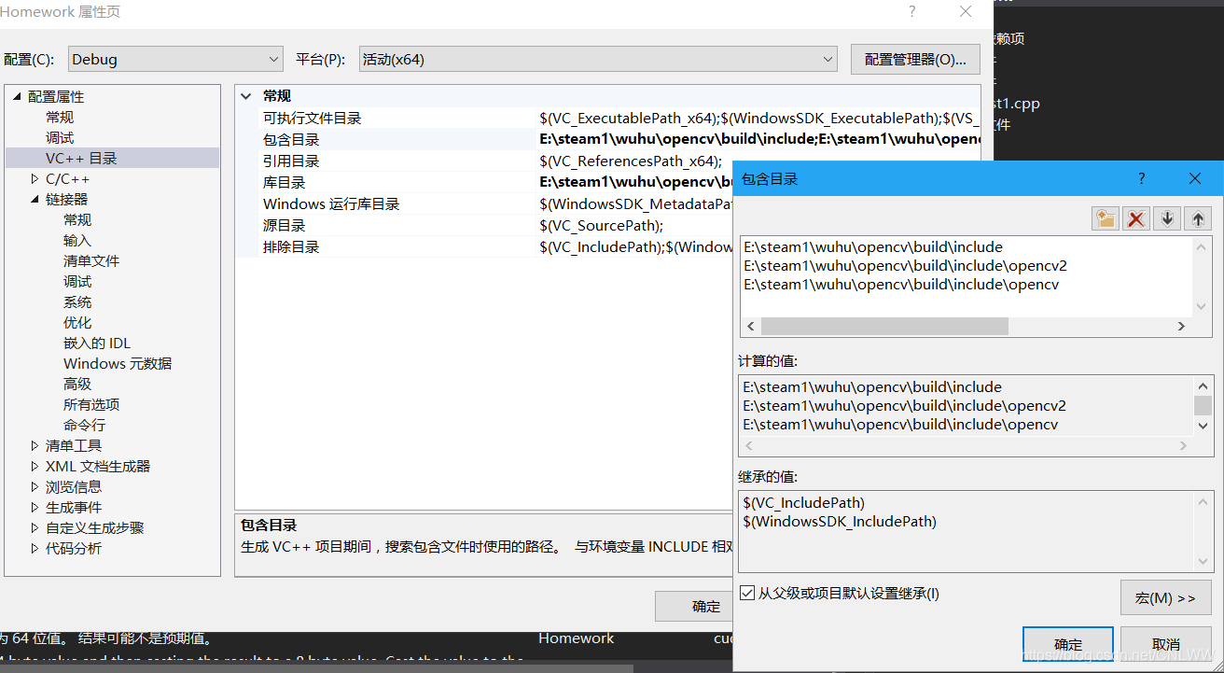
Task: Expand the 浏览信息 tree node
Action: (35, 487)
